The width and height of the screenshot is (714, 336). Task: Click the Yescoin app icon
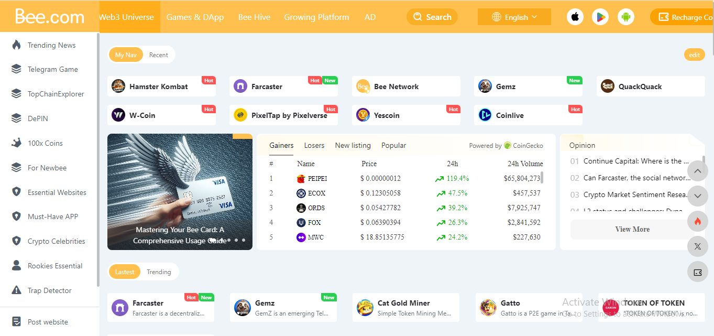pyautogui.click(x=363, y=115)
